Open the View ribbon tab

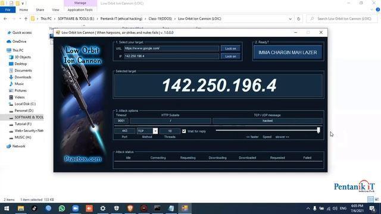click(55, 10)
